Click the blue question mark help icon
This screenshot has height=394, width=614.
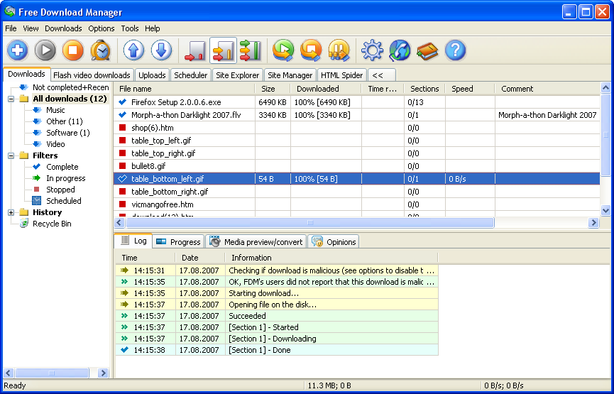[x=455, y=50]
